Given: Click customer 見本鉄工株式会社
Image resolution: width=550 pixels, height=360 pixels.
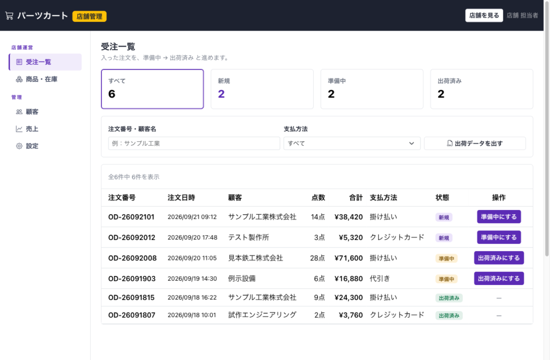Looking at the screenshot, I should pyautogui.click(x=255, y=258).
